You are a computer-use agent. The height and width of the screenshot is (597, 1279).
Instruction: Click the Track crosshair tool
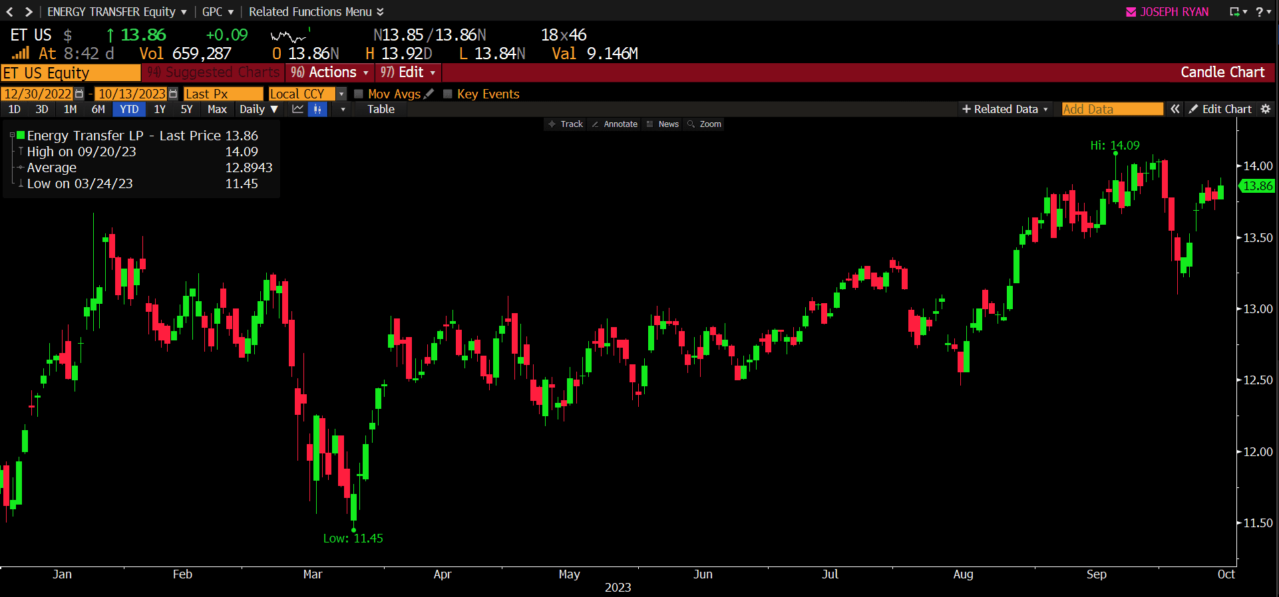click(565, 124)
